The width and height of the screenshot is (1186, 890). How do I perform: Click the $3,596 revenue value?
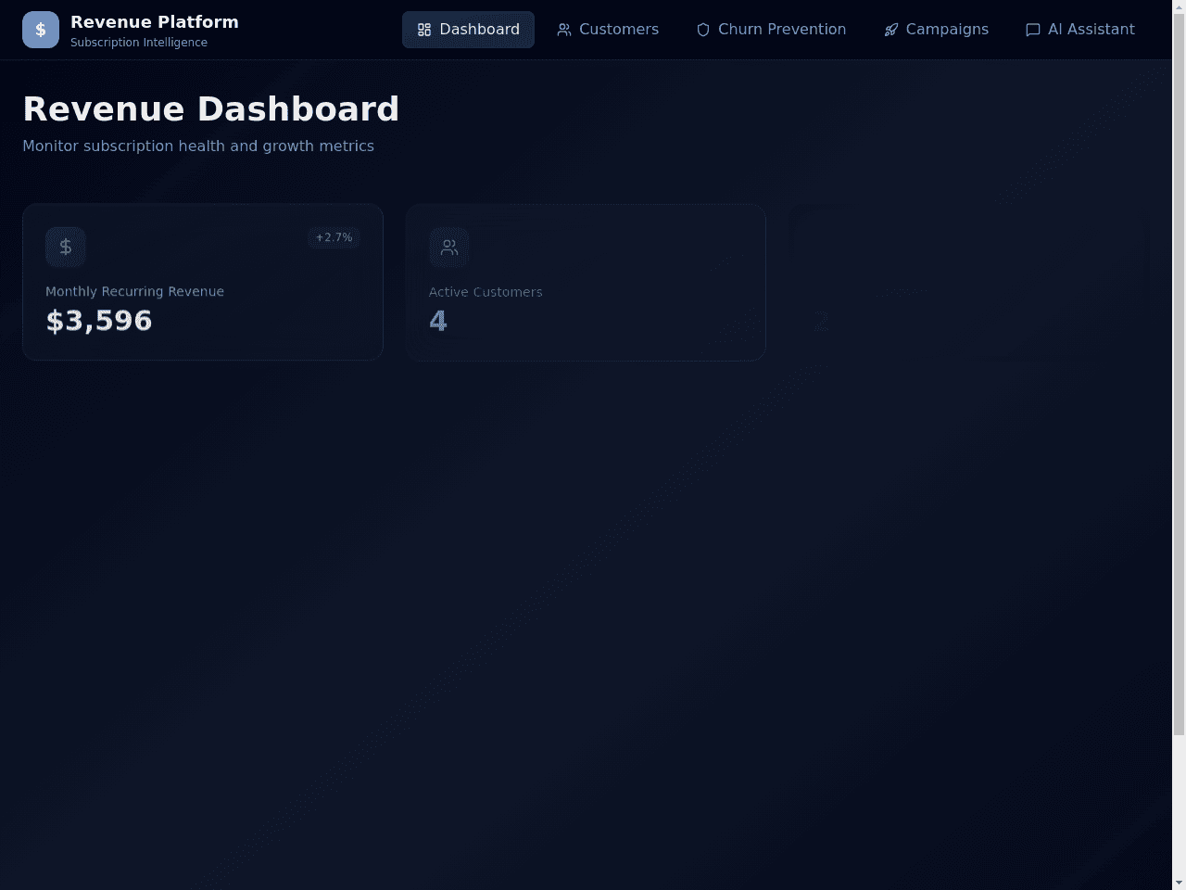point(99,321)
